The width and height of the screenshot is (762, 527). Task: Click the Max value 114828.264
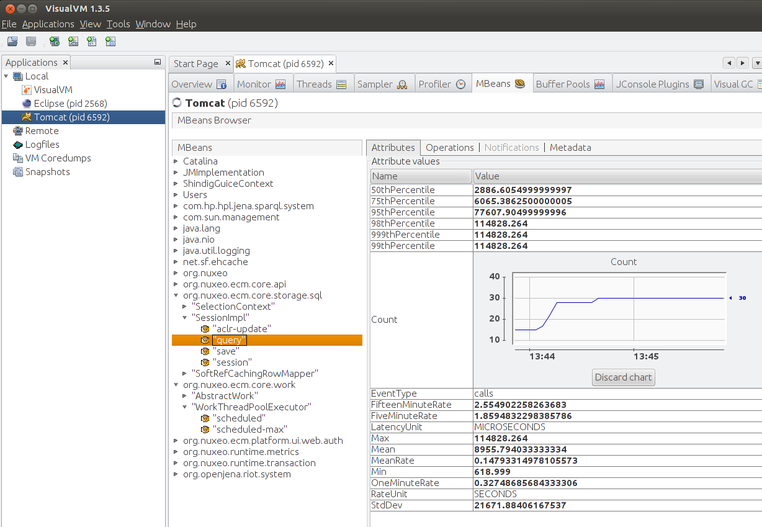pyautogui.click(x=501, y=438)
